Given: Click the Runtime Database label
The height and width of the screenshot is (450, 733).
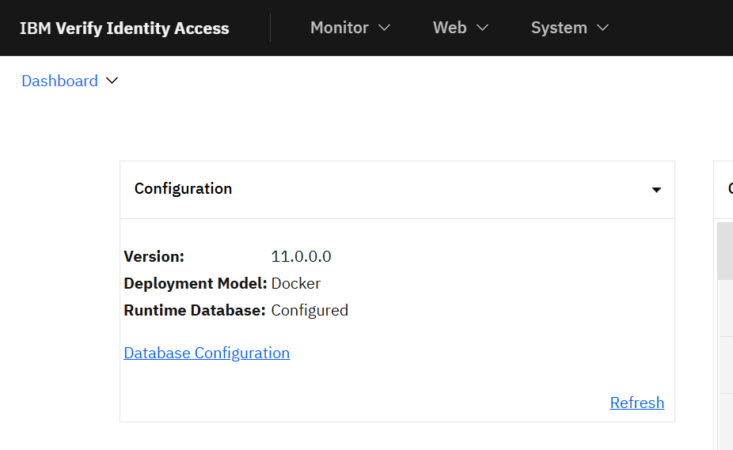Looking at the screenshot, I should [194, 310].
